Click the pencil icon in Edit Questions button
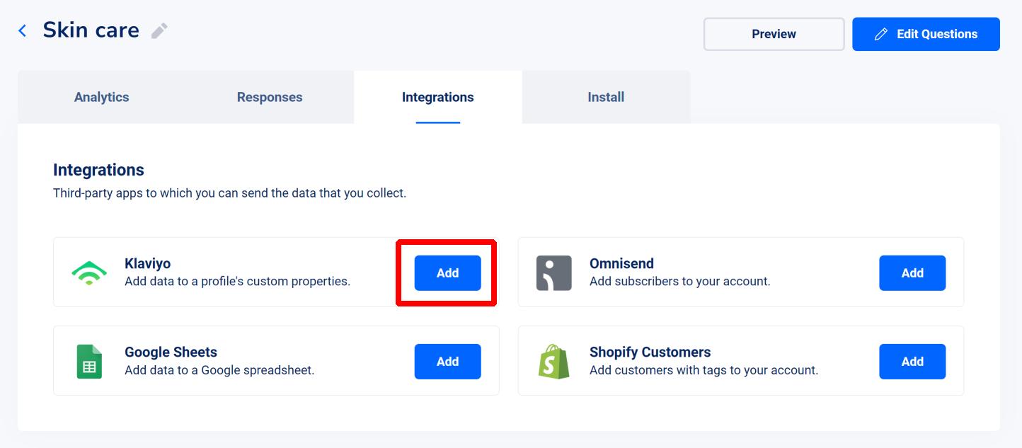This screenshot has height=448, width=1022. (x=881, y=34)
